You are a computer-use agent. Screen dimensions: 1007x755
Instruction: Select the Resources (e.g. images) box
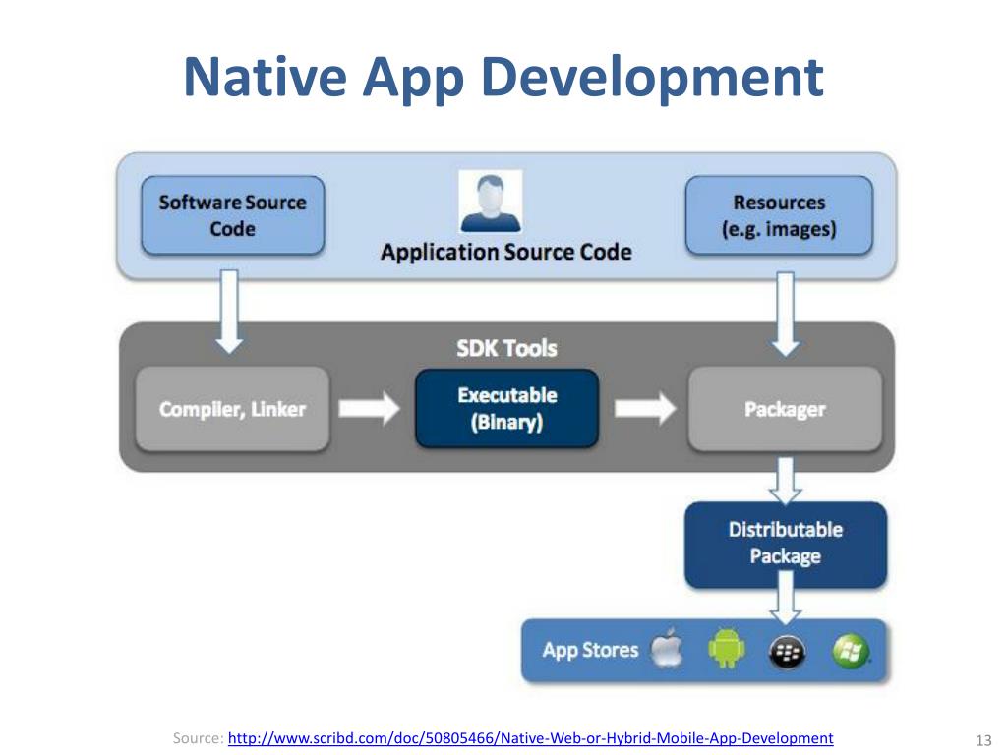pyautogui.click(x=779, y=215)
